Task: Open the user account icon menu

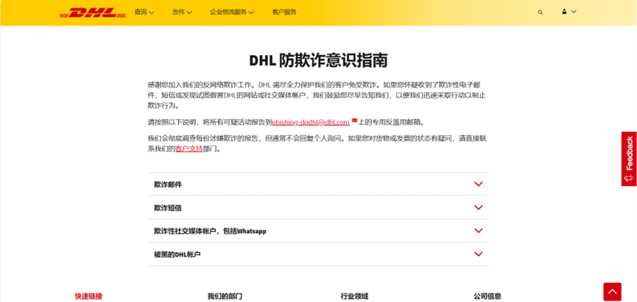Action: tap(569, 12)
